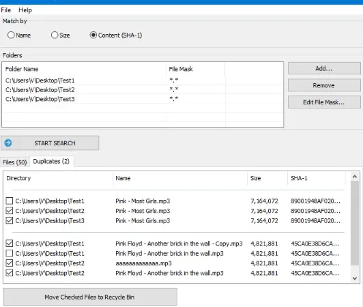Uncheck the aaaaaaaaaaaaa.mp3 file checkbox
Screen dimensions: 363x307
pyautogui.click(x=10, y=263)
